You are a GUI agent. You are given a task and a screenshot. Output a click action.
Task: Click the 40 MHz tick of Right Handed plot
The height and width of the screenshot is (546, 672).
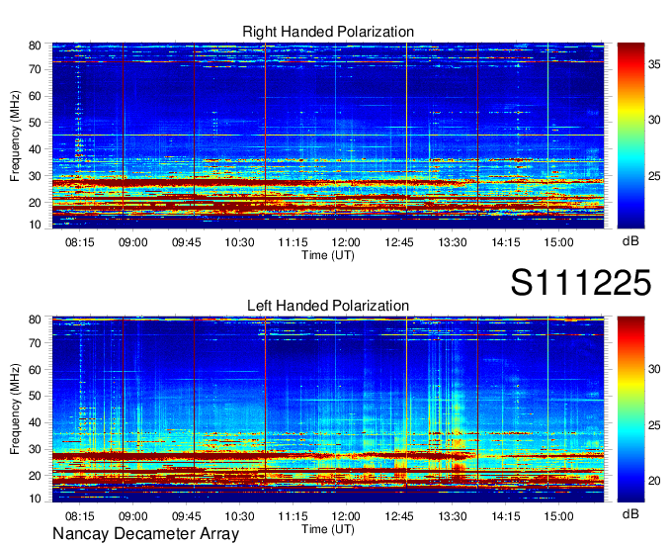pos(35,149)
